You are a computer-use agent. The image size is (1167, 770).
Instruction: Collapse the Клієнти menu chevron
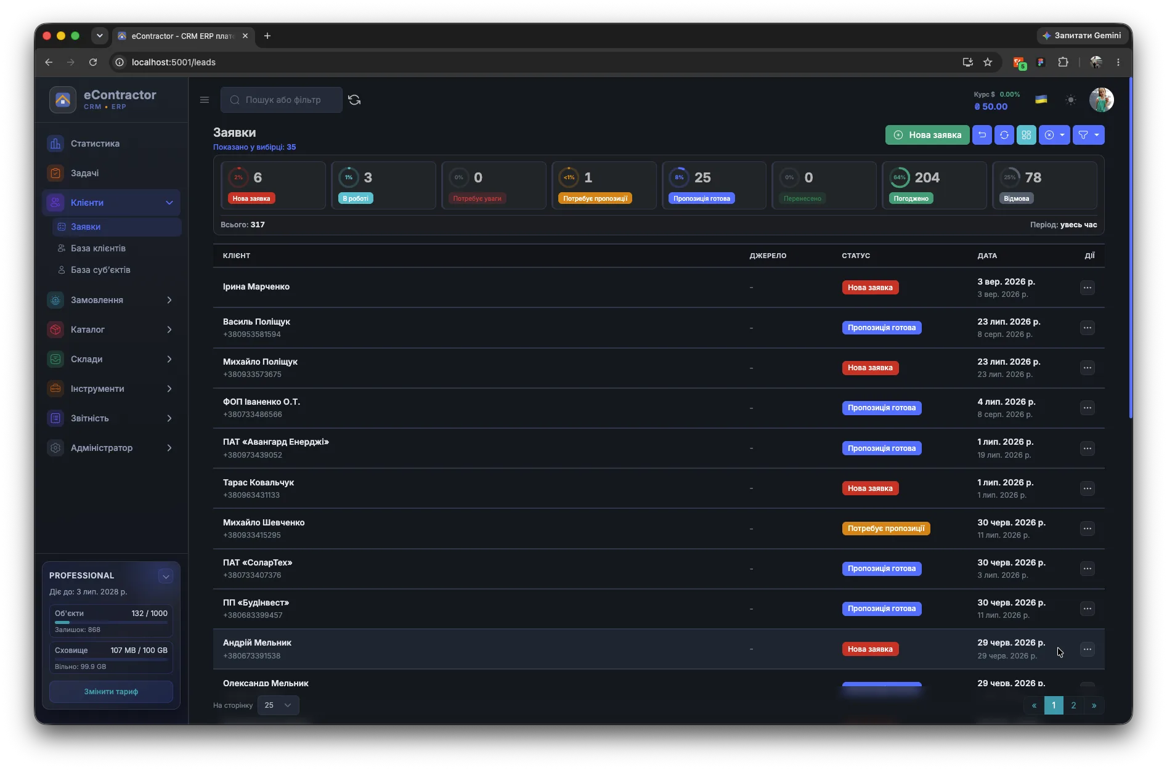[169, 203]
